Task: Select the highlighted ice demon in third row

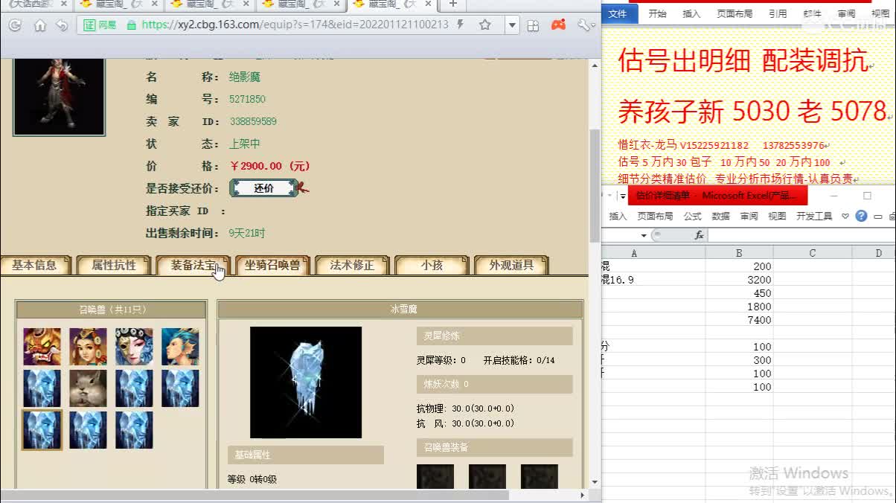Action: tap(42, 430)
